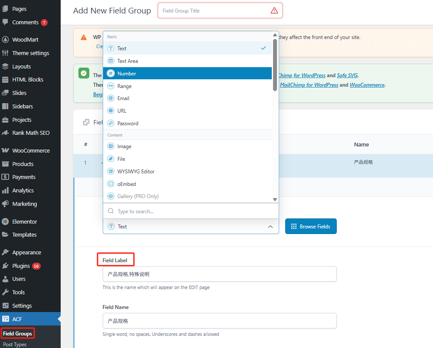Choose Number field type
This screenshot has width=433, height=348.
tap(188, 73)
